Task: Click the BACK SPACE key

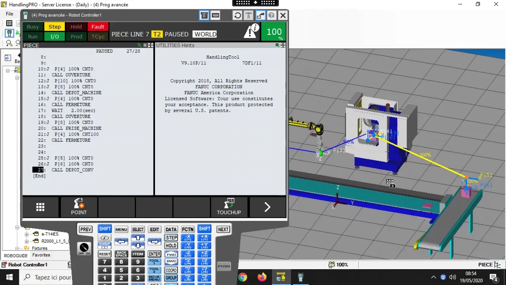Action: click(x=121, y=254)
